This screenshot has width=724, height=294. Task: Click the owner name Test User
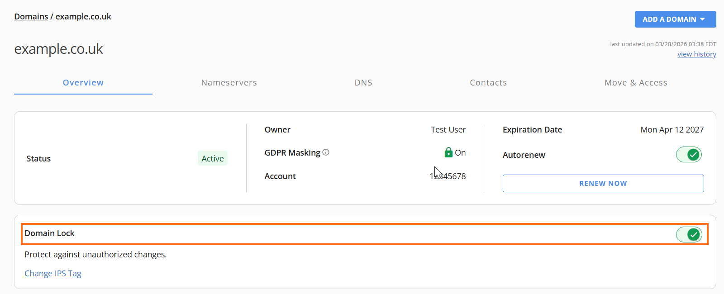[448, 130]
